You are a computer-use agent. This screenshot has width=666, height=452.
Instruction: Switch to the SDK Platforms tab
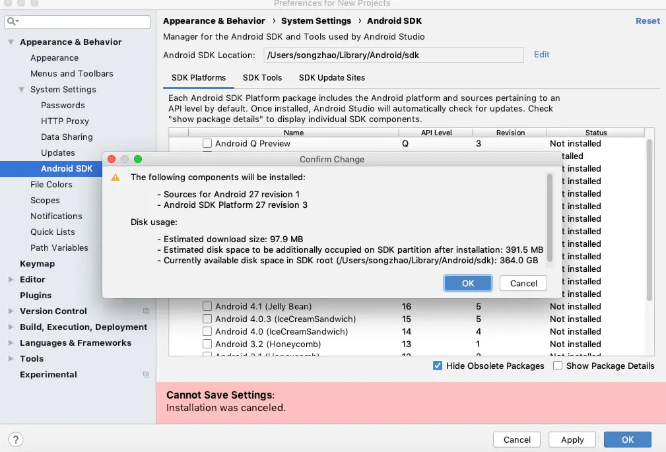pos(199,78)
